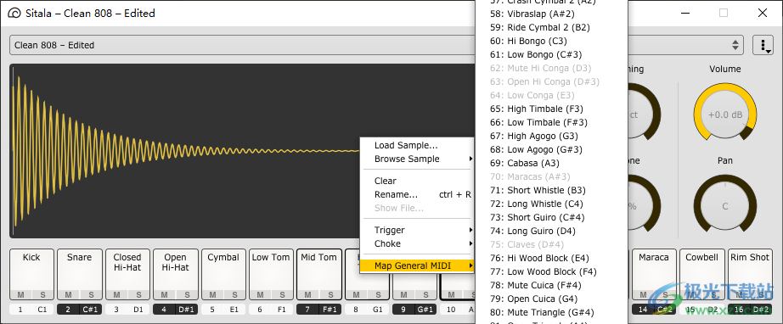Click the F#1 note label under Mid Tom

[x=330, y=310]
